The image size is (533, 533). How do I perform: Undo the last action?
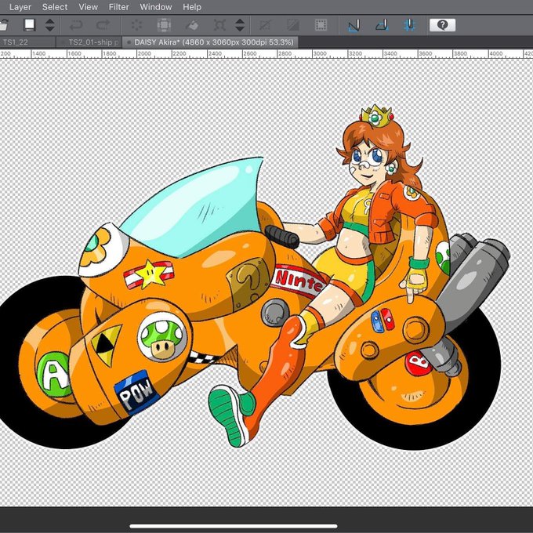coord(76,25)
